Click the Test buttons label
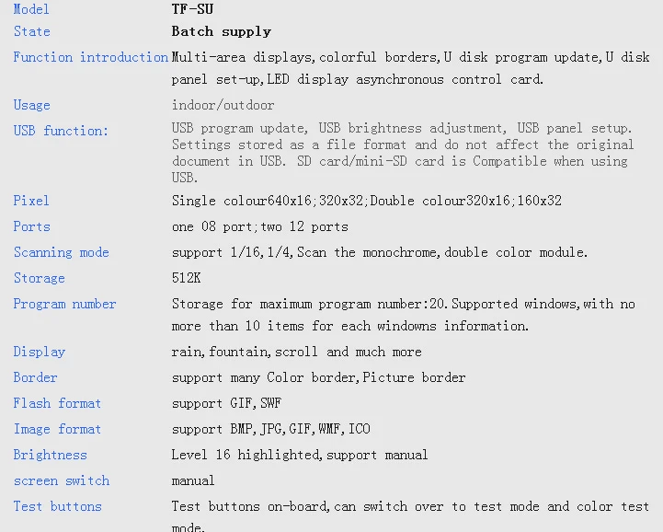 [57, 506]
